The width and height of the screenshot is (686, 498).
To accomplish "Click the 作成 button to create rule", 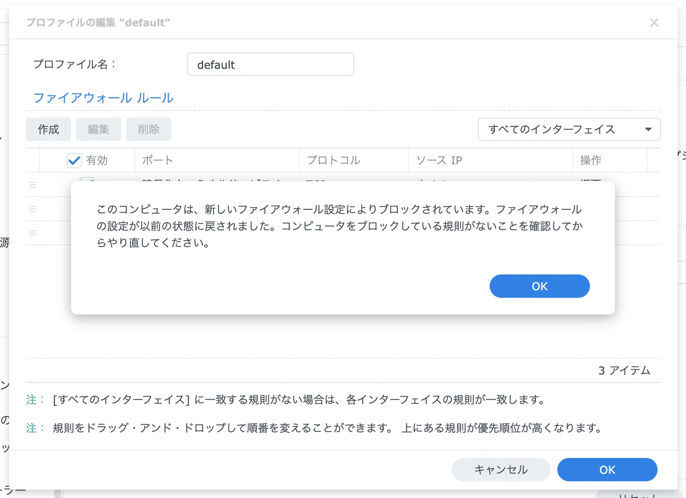I will [48, 129].
